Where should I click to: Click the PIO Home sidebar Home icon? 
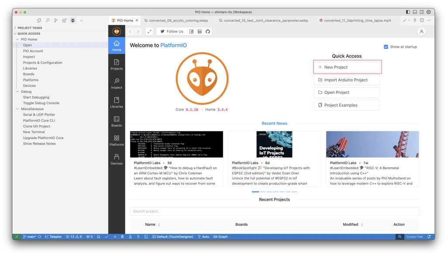[x=117, y=46]
